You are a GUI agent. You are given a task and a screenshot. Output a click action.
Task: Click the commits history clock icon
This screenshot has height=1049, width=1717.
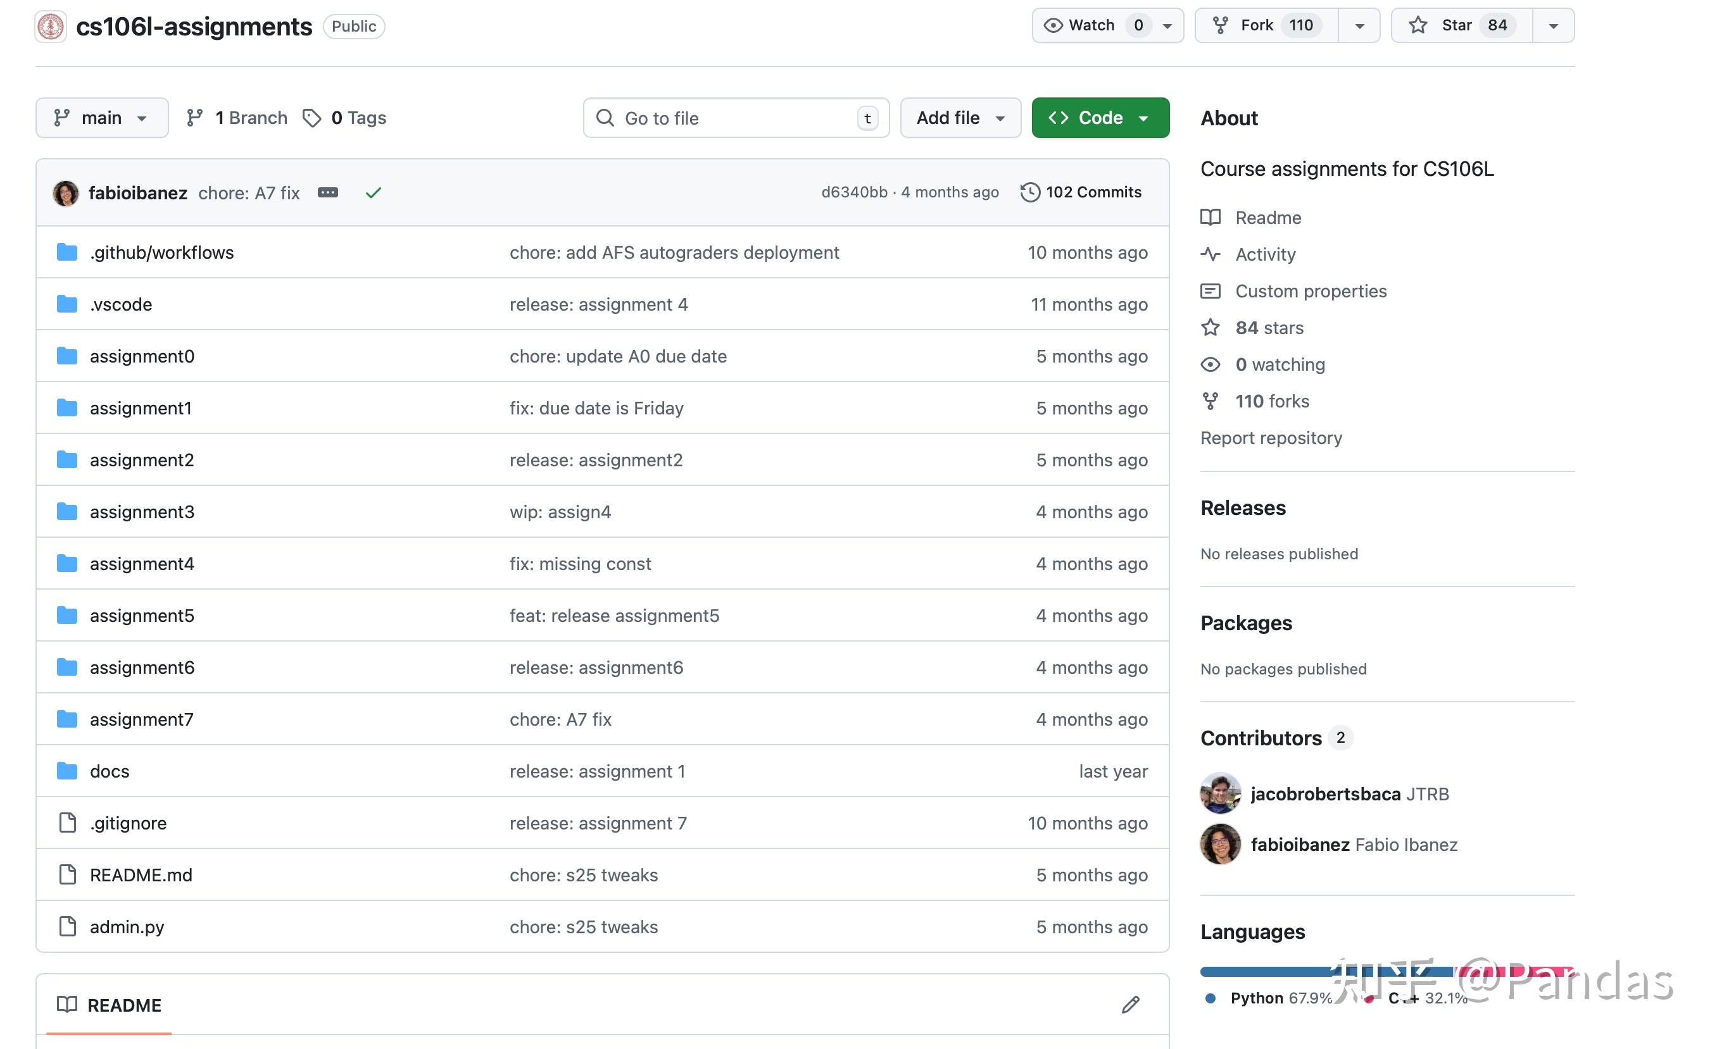(x=1030, y=192)
